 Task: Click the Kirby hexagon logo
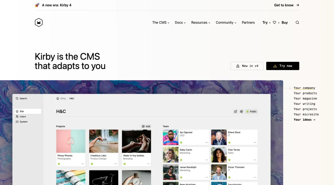[x=39, y=23]
